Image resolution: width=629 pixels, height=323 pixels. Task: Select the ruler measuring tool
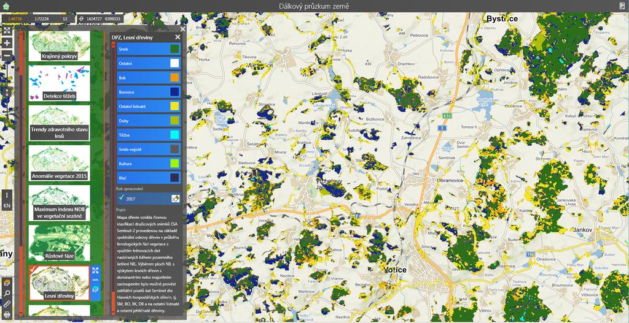pyautogui.click(x=7, y=304)
